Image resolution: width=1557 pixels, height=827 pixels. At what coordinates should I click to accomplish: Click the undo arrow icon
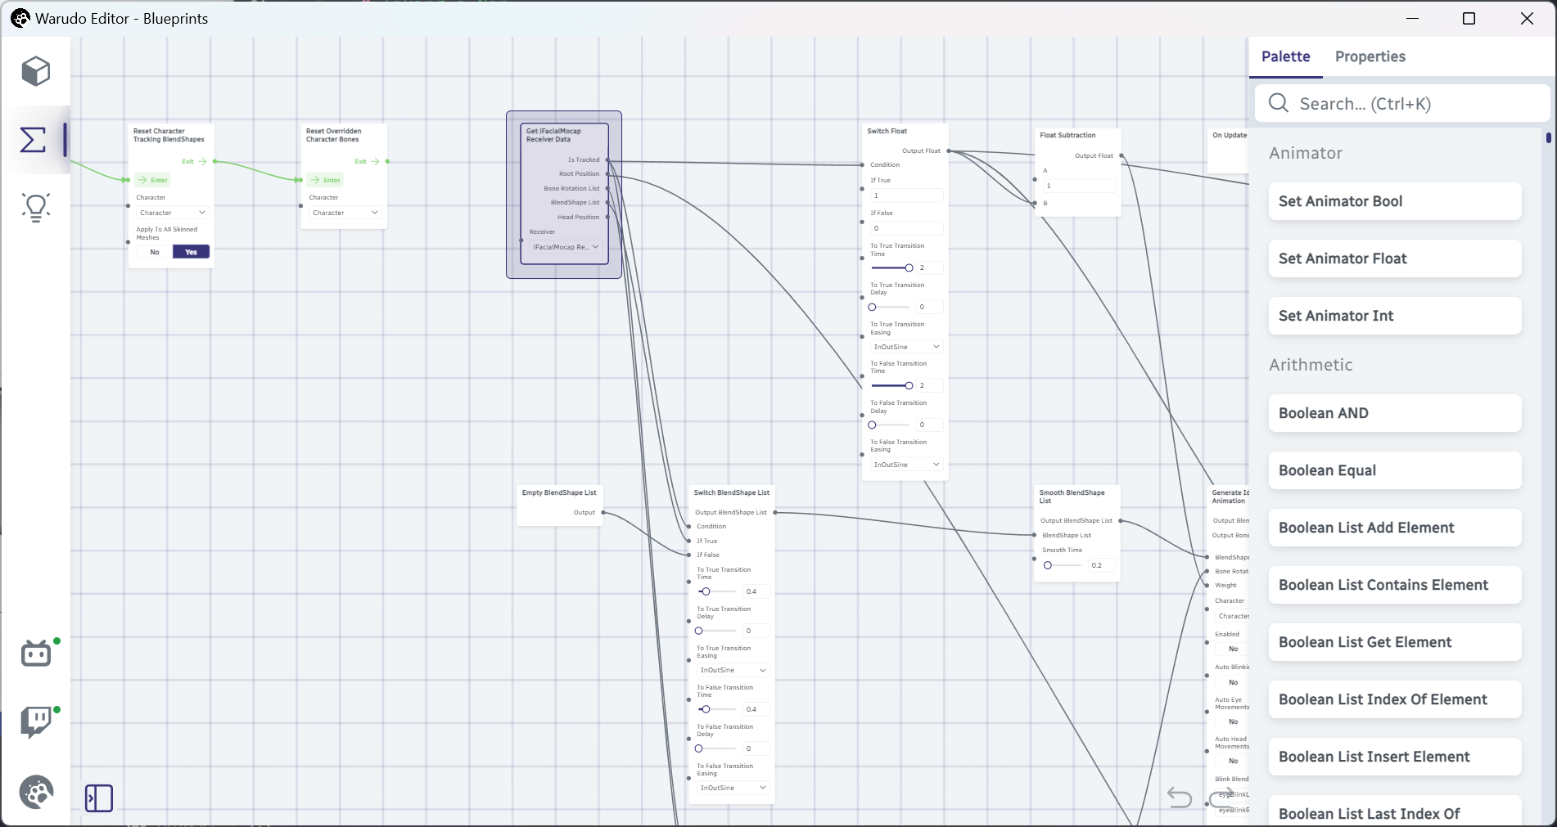(1180, 797)
